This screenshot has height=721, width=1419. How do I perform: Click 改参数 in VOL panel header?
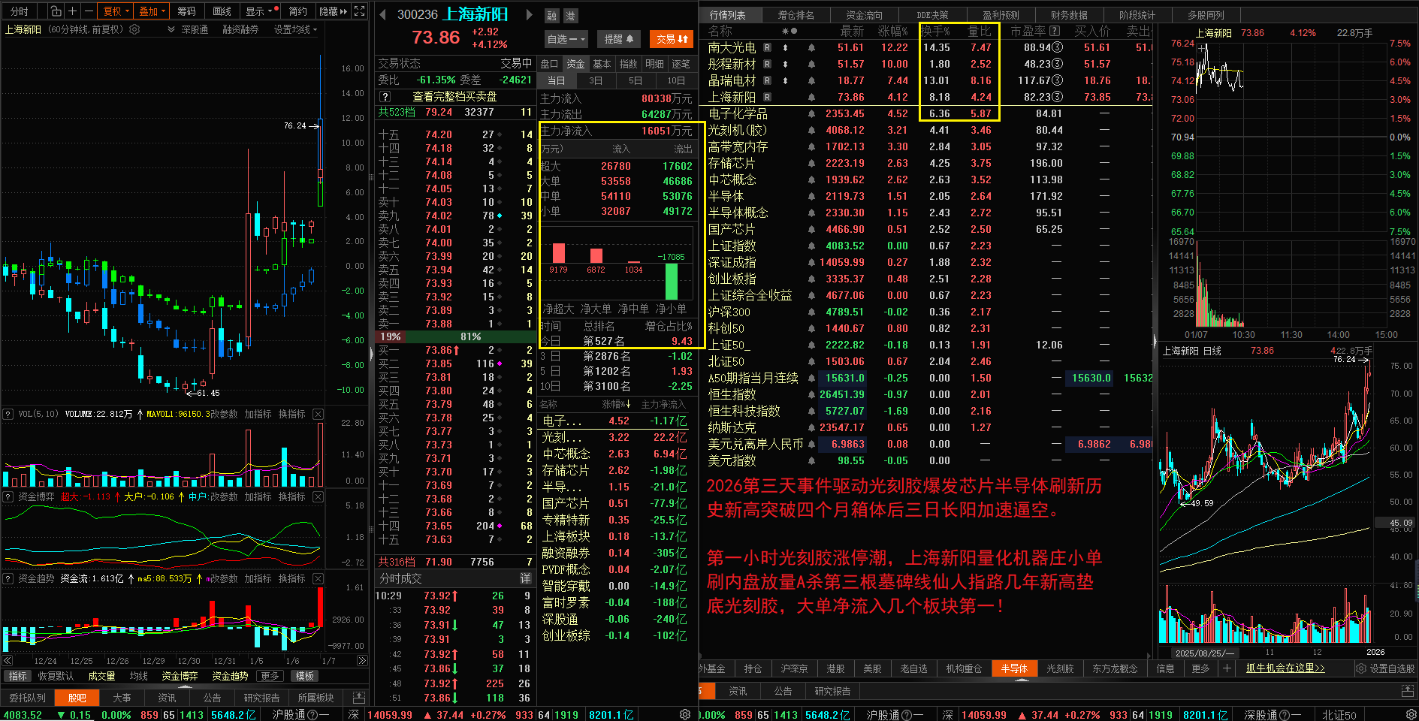pos(223,414)
